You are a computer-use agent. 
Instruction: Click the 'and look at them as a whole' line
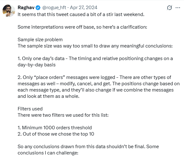[x=49, y=96]
